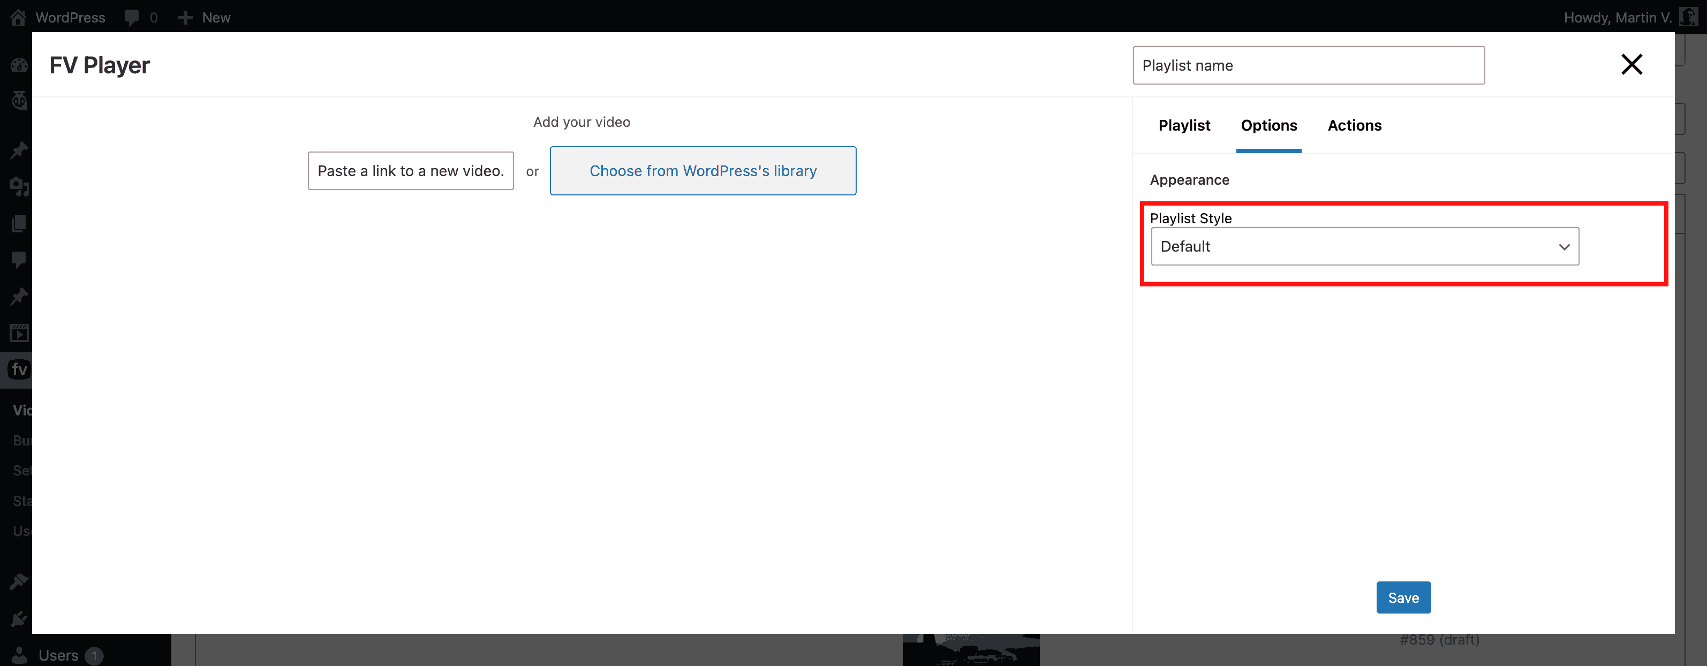Open the Actions tab
The image size is (1707, 666).
coord(1355,125)
